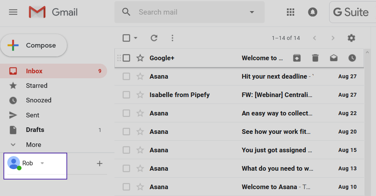Select the You just got assigned checkbox
Viewport: 376px width, 196px height.
pyautogui.click(x=126, y=150)
